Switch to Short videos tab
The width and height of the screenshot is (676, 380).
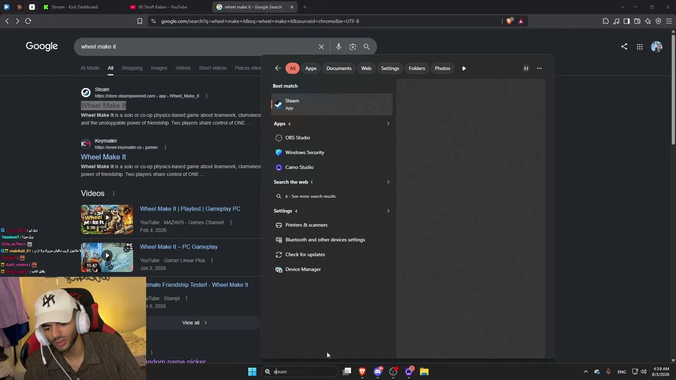[212, 68]
